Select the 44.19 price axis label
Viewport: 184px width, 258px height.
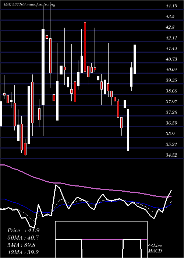point(171,6)
